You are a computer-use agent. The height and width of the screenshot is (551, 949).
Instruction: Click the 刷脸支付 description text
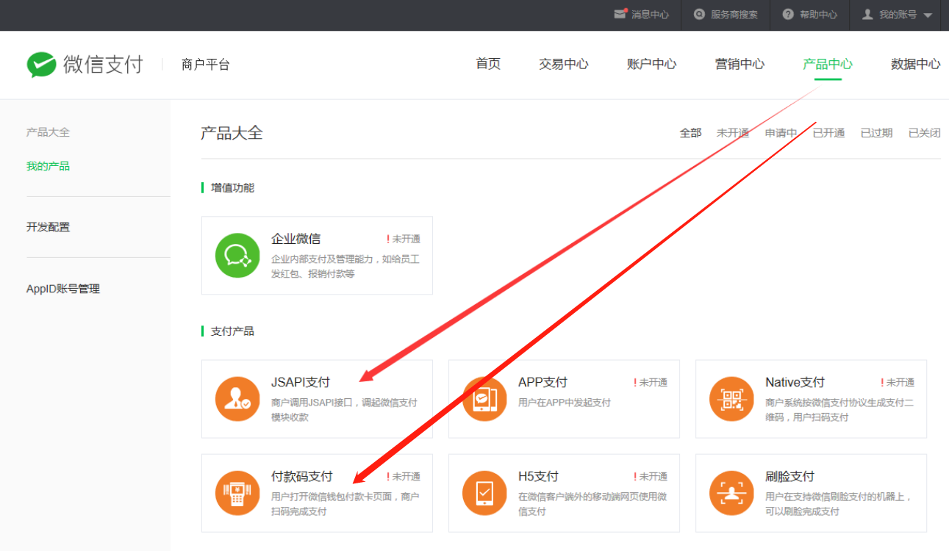[838, 504]
